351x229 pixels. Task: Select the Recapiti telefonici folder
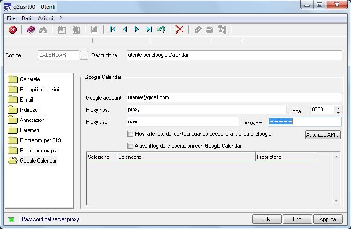click(33, 90)
